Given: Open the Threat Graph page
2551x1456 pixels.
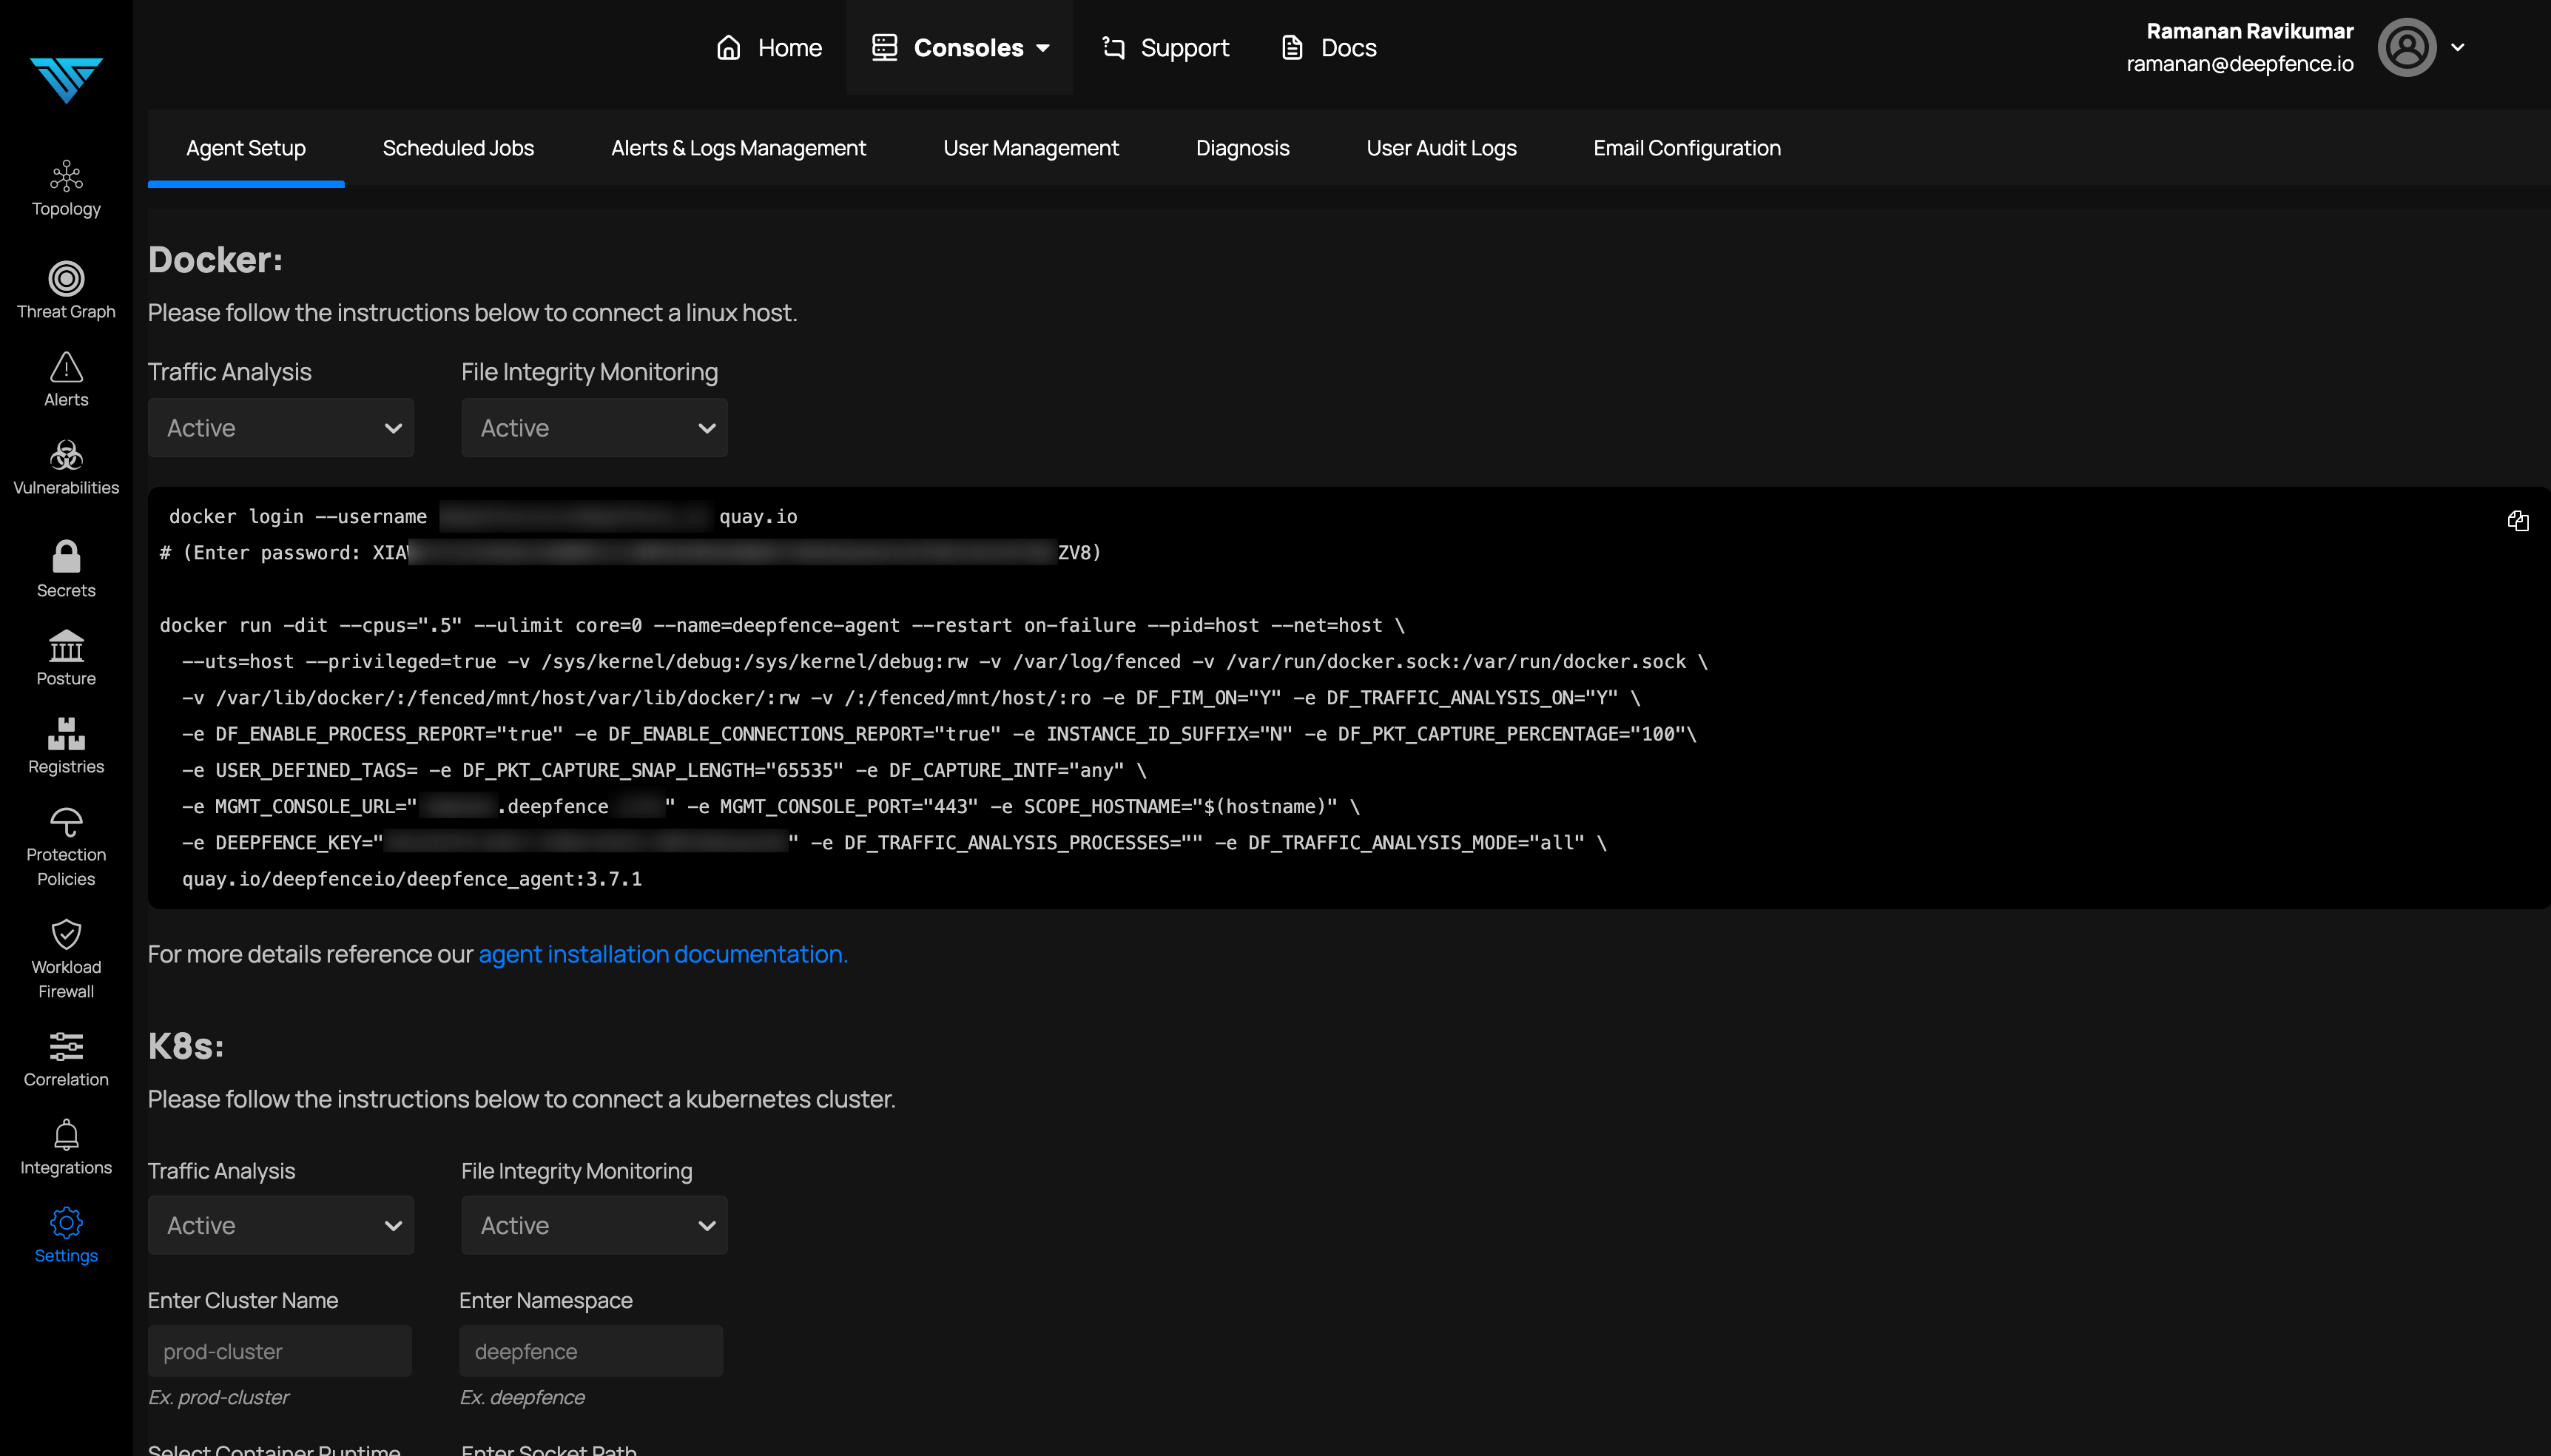Looking at the screenshot, I should pos(66,291).
